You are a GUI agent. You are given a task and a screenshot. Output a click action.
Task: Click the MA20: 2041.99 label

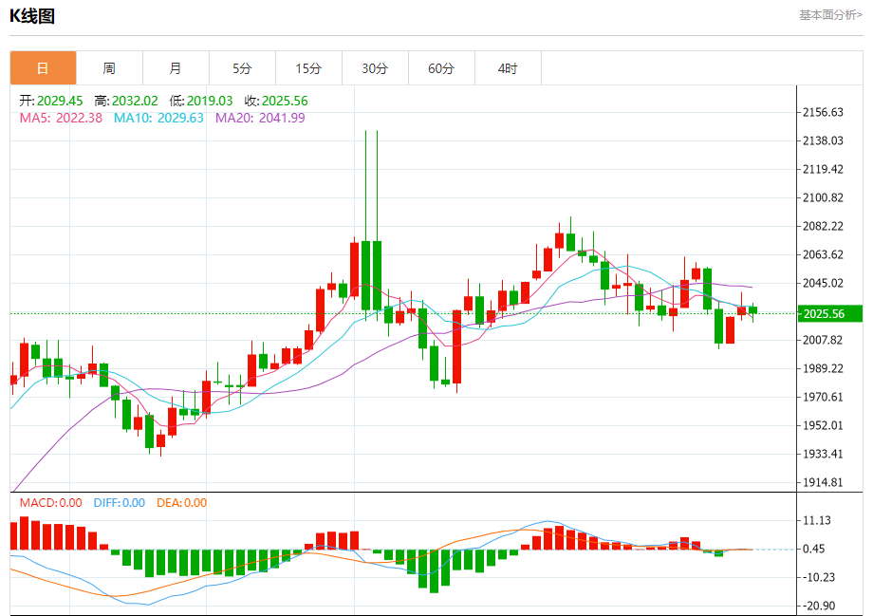coord(260,118)
